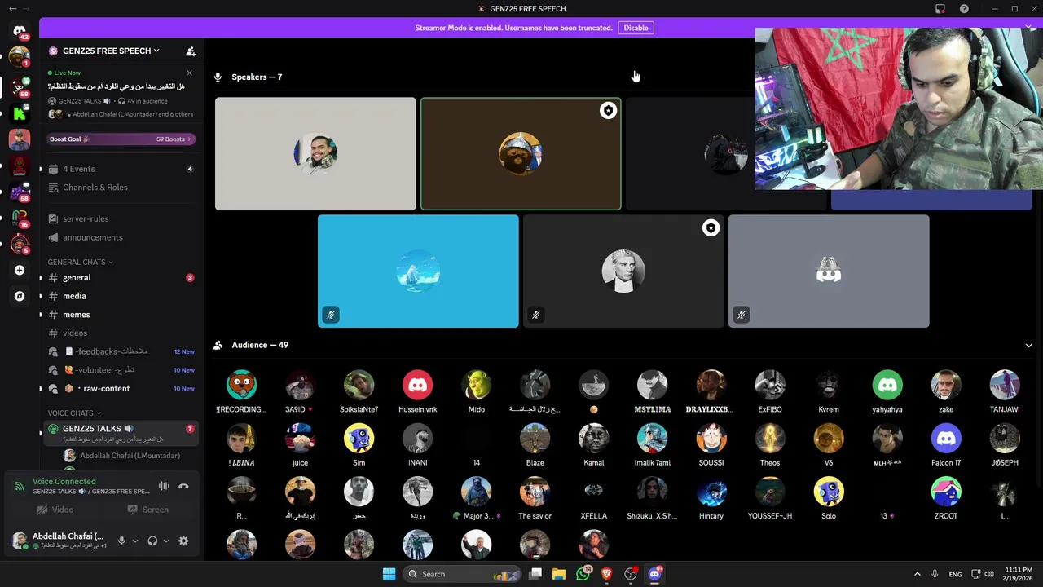Open Channels & Roles
1043x587 pixels.
121,188
